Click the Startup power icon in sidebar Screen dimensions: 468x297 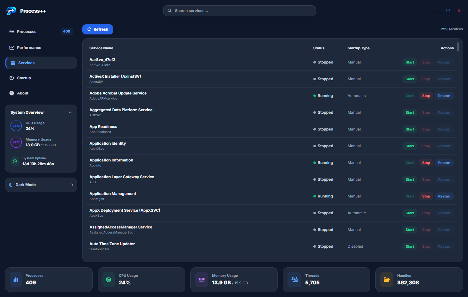click(x=12, y=78)
